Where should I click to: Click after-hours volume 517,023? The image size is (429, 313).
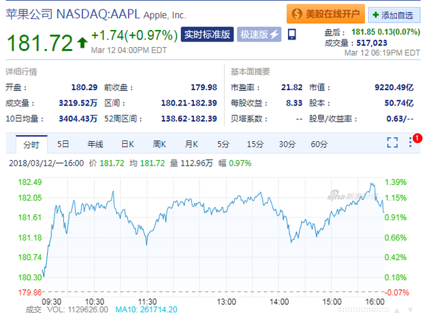click(x=372, y=43)
